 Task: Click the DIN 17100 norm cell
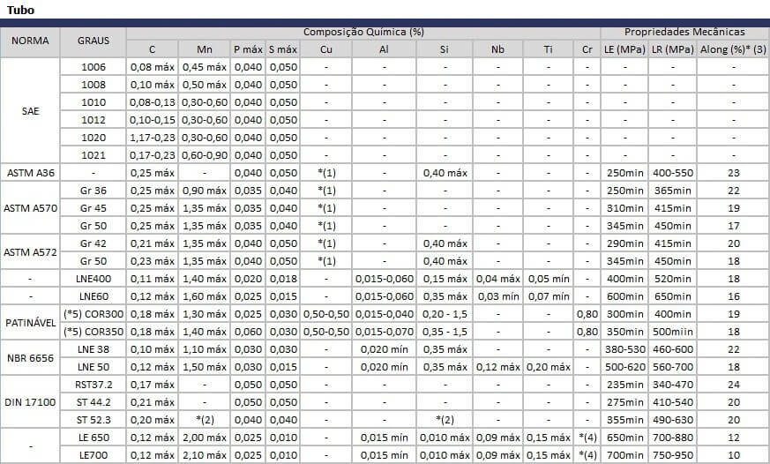[x=30, y=402]
